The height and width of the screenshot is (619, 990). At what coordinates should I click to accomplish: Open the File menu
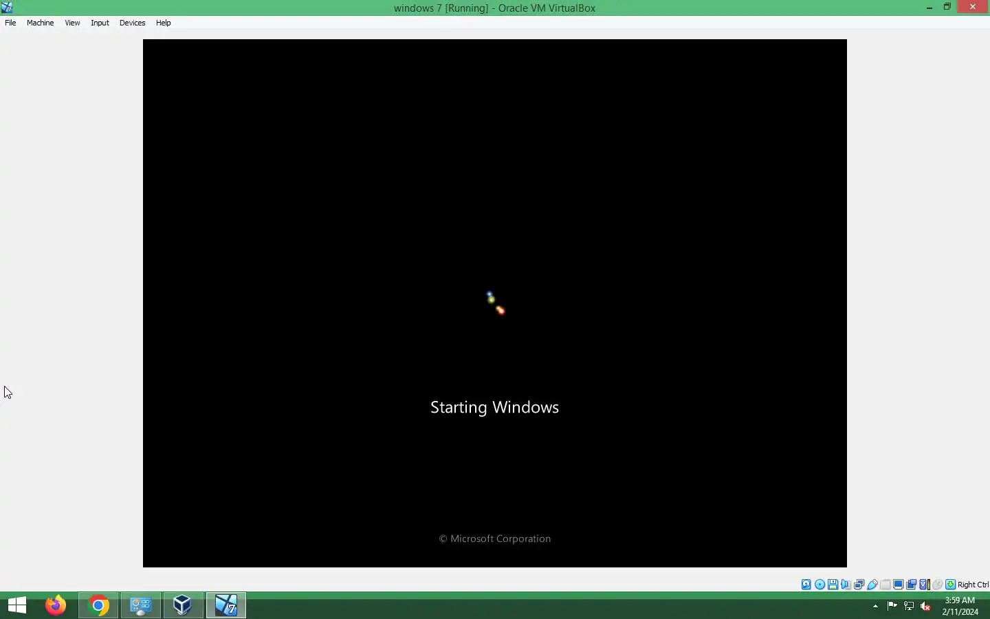[x=10, y=23]
